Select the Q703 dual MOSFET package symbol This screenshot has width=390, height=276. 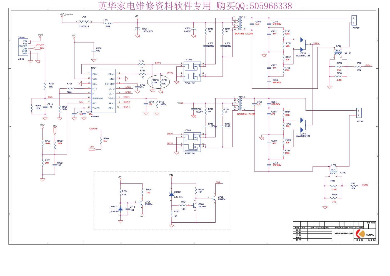pyautogui.click(x=192, y=142)
